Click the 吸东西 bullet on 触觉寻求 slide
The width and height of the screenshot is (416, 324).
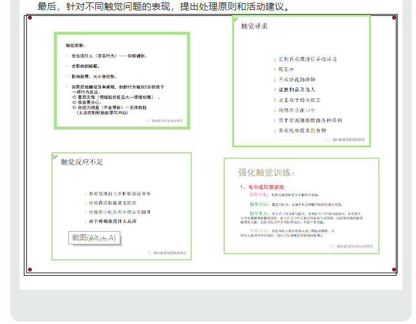pos(288,69)
